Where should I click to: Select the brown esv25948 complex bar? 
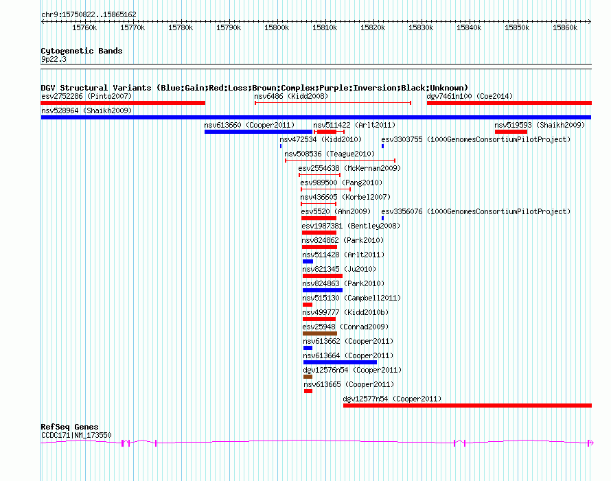tap(320, 333)
